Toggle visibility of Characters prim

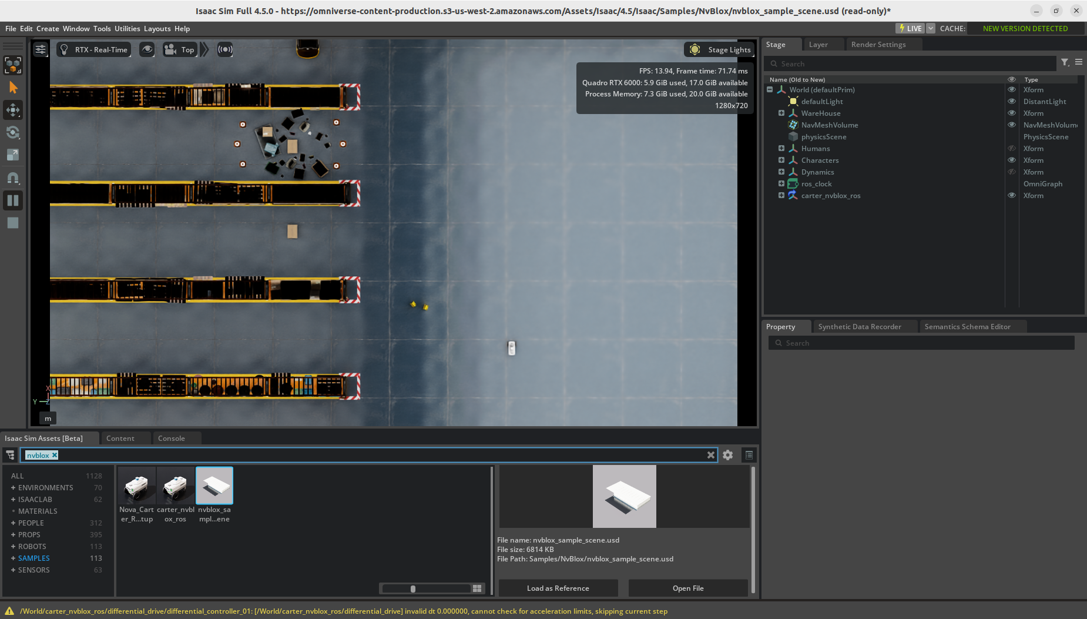[1012, 160]
